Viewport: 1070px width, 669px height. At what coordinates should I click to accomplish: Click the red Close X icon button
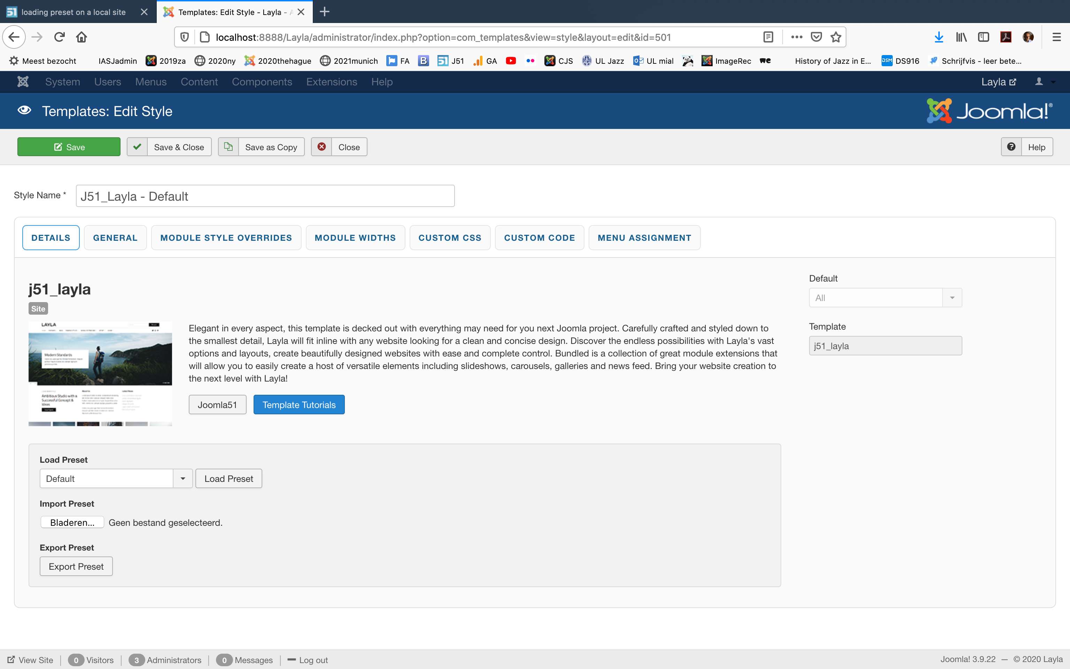click(321, 147)
